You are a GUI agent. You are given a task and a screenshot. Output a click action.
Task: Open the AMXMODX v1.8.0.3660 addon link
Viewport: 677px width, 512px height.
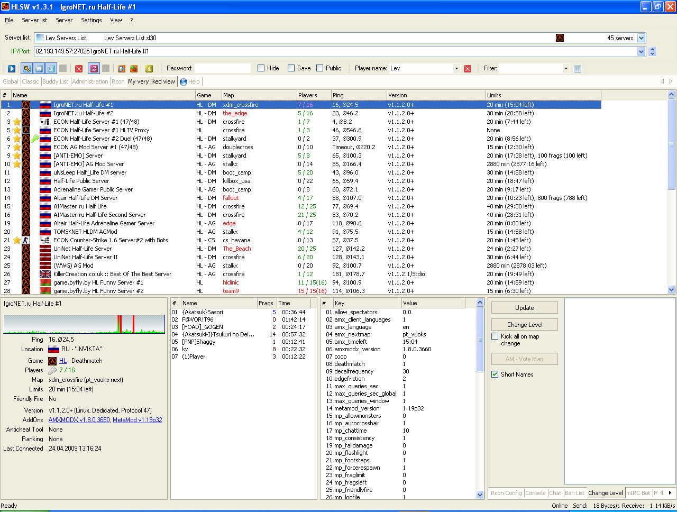pyautogui.click(x=79, y=420)
